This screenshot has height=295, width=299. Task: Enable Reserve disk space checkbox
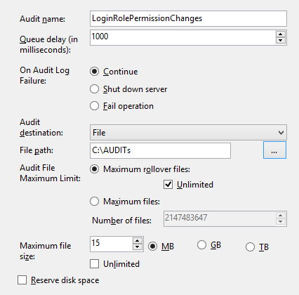[x=22, y=280]
